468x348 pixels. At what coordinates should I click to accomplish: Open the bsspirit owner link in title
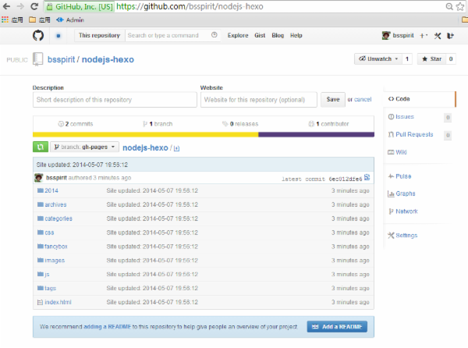(x=61, y=59)
